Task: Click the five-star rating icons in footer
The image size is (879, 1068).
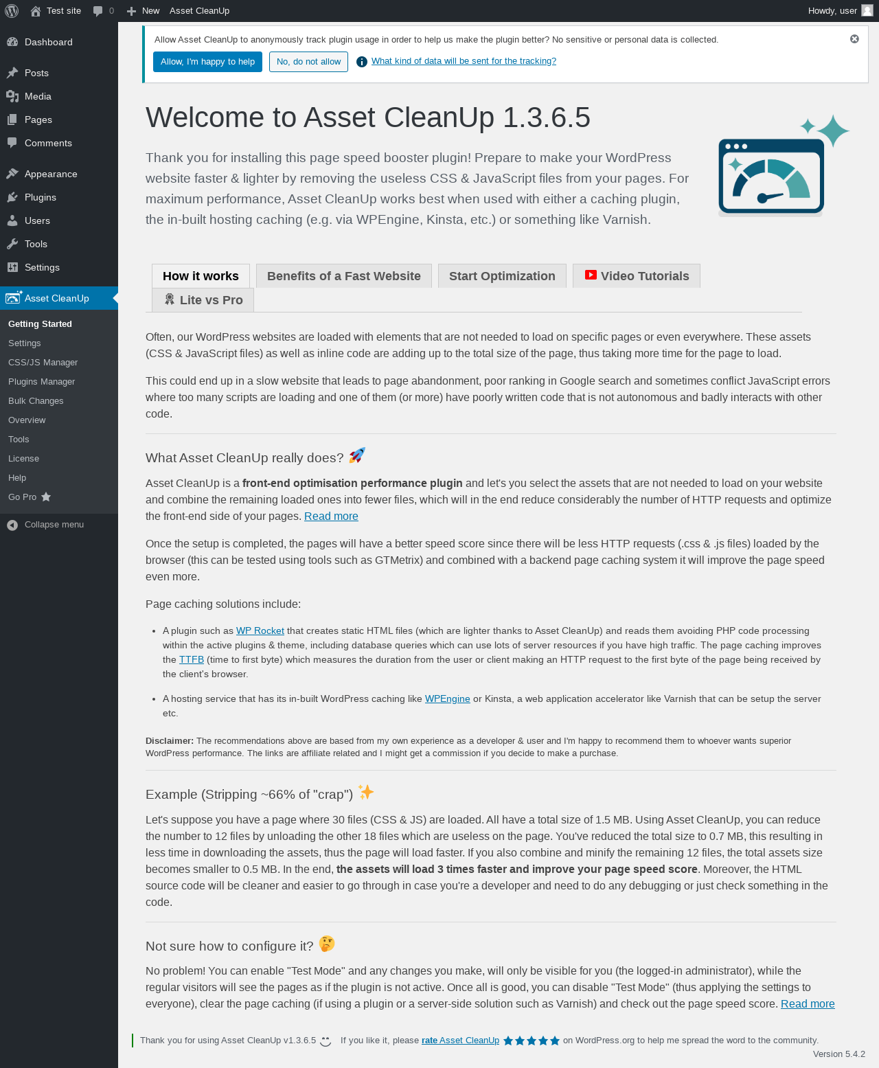Action: pos(532,1041)
